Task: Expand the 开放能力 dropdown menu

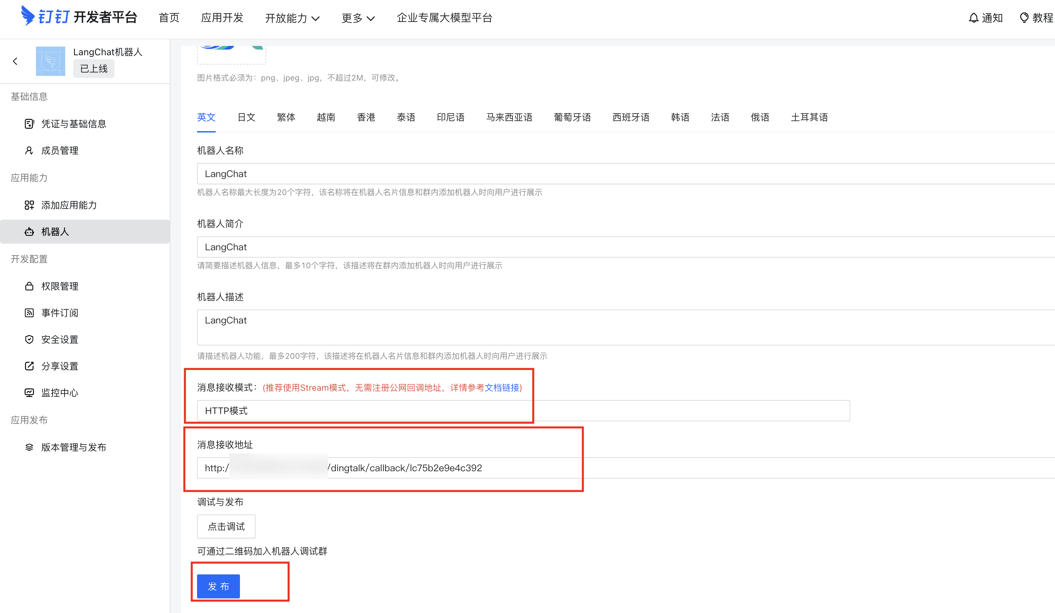Action: coord(292,18)
